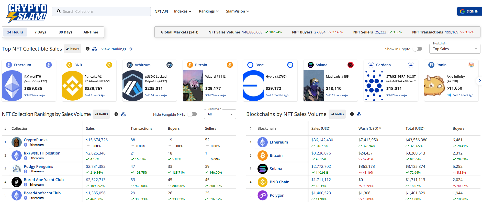Toggle Show in Crypto switch
The width and height of the screenshot is (482, 202).
pyautogui.click(x=418, y=49)
